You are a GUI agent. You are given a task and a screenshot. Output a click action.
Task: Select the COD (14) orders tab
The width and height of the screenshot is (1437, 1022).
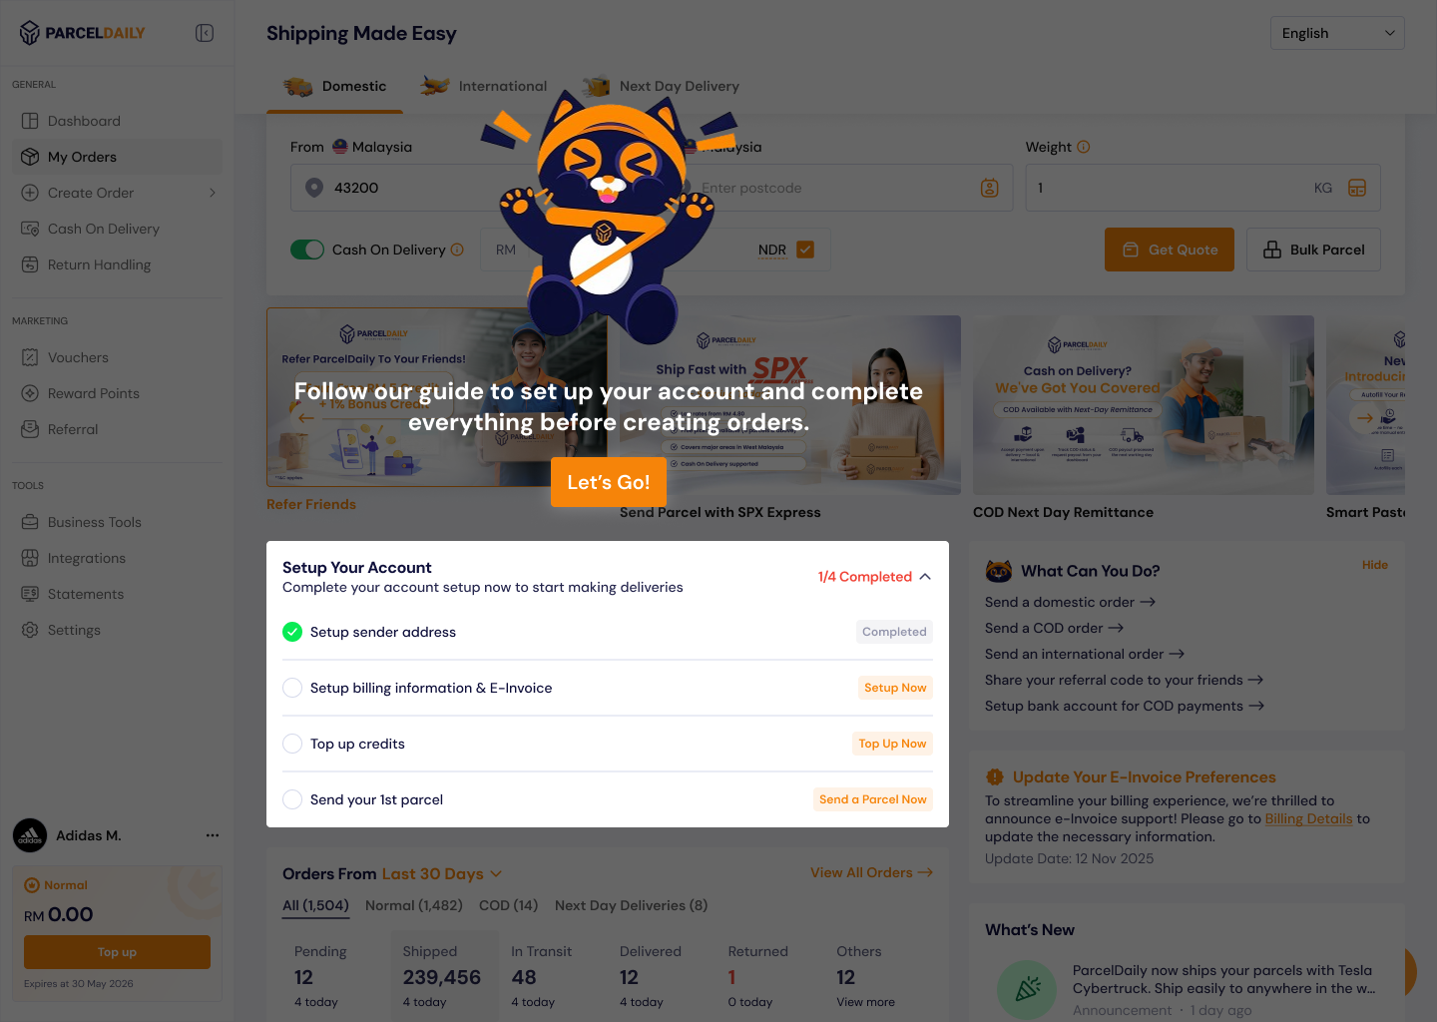click(508, 905)
